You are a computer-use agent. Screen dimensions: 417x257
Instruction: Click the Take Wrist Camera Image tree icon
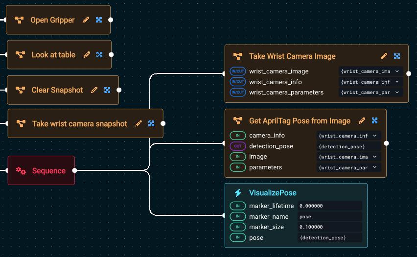[238, 56]
